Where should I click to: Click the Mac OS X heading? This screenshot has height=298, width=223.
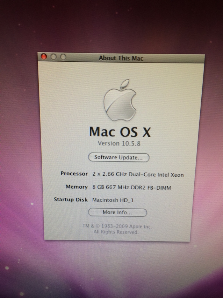coord(120,131)
